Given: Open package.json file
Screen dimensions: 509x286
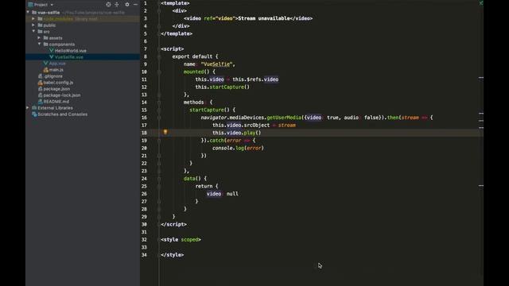Looking at the screenshot, I should pyautogui.click(x=56, y=89).
